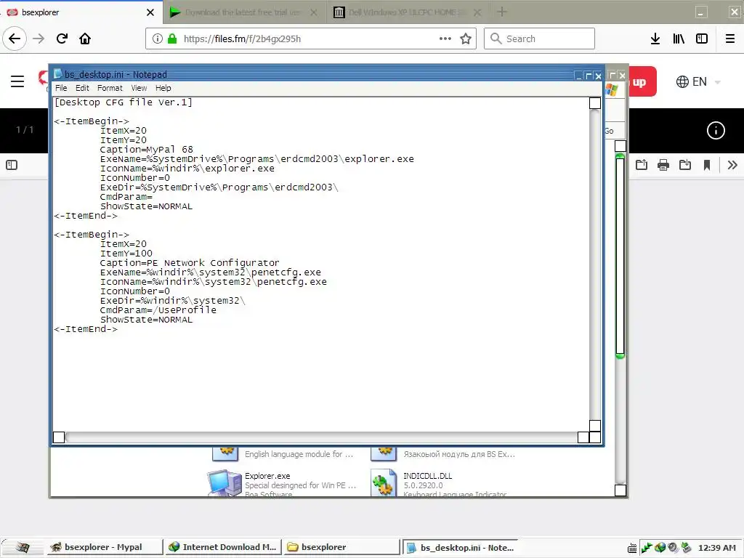
Task: Click the bookmark ribbon icon in page toolbar
Action: pos(707,165)
